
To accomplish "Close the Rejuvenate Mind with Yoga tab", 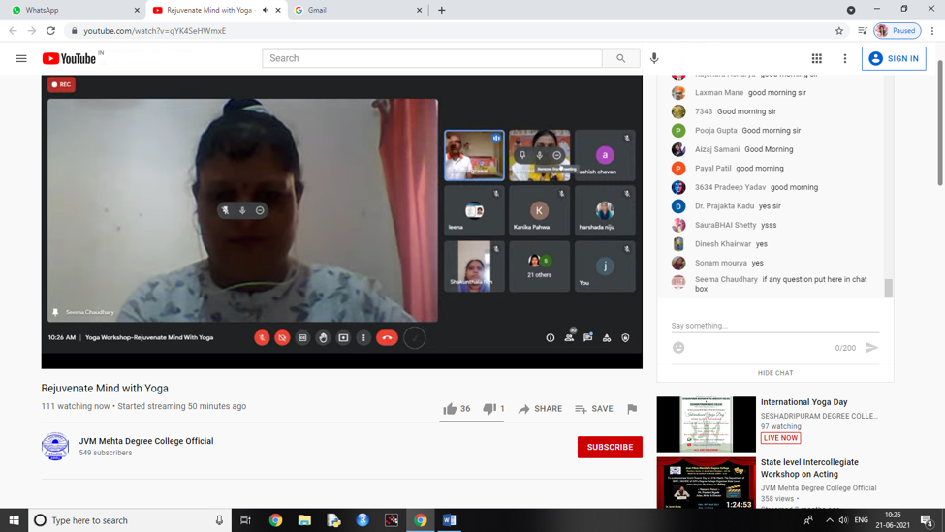I will (278, 11).
